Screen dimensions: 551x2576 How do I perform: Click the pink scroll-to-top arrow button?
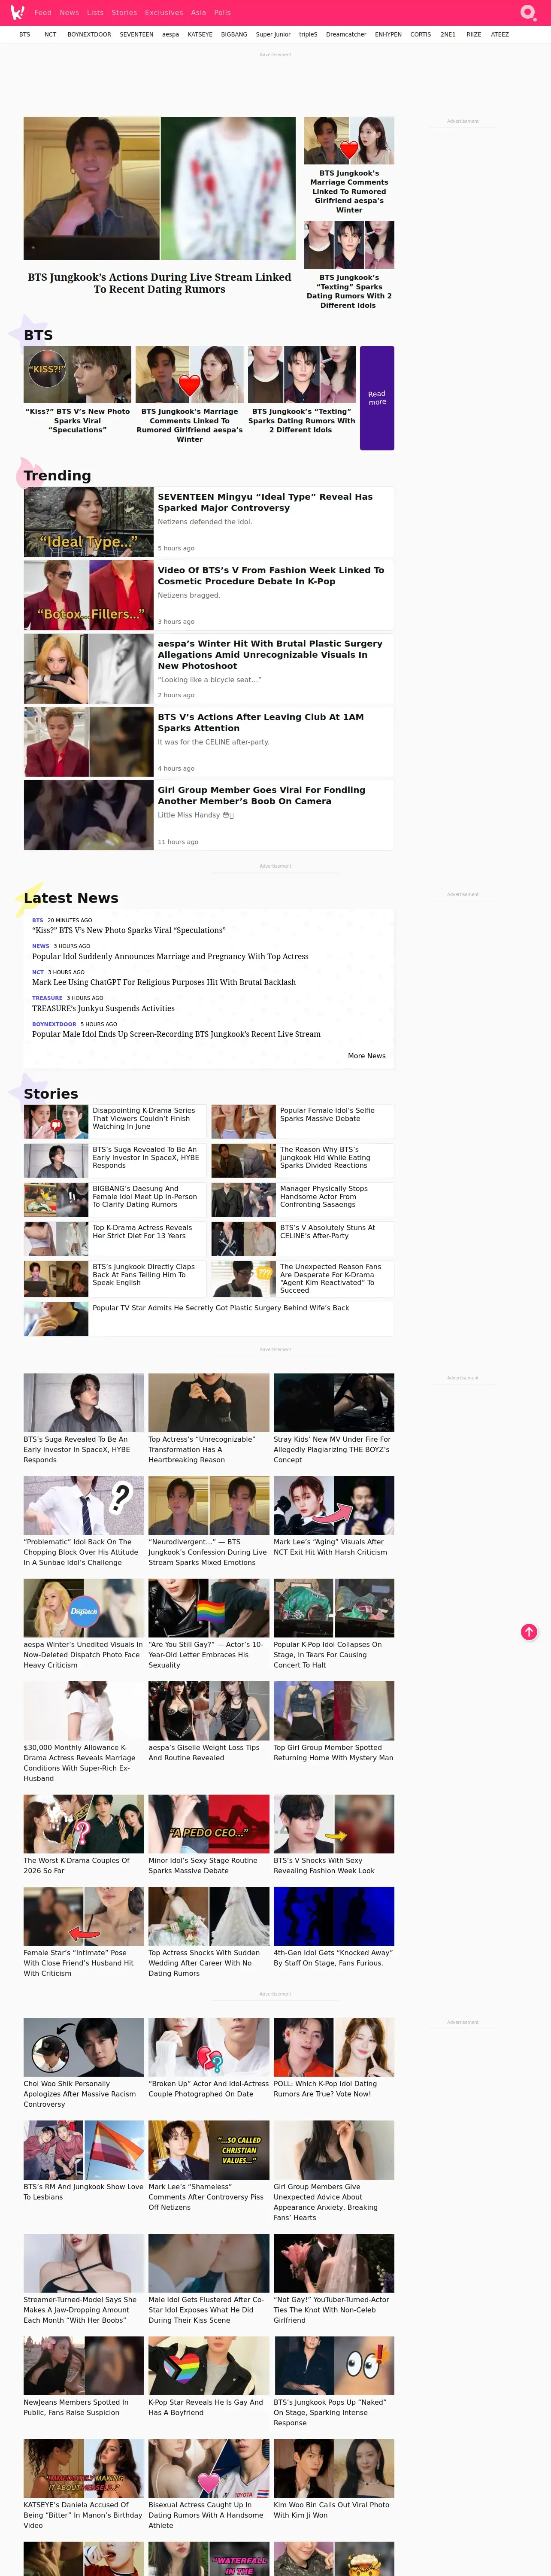click(529, 1632)
